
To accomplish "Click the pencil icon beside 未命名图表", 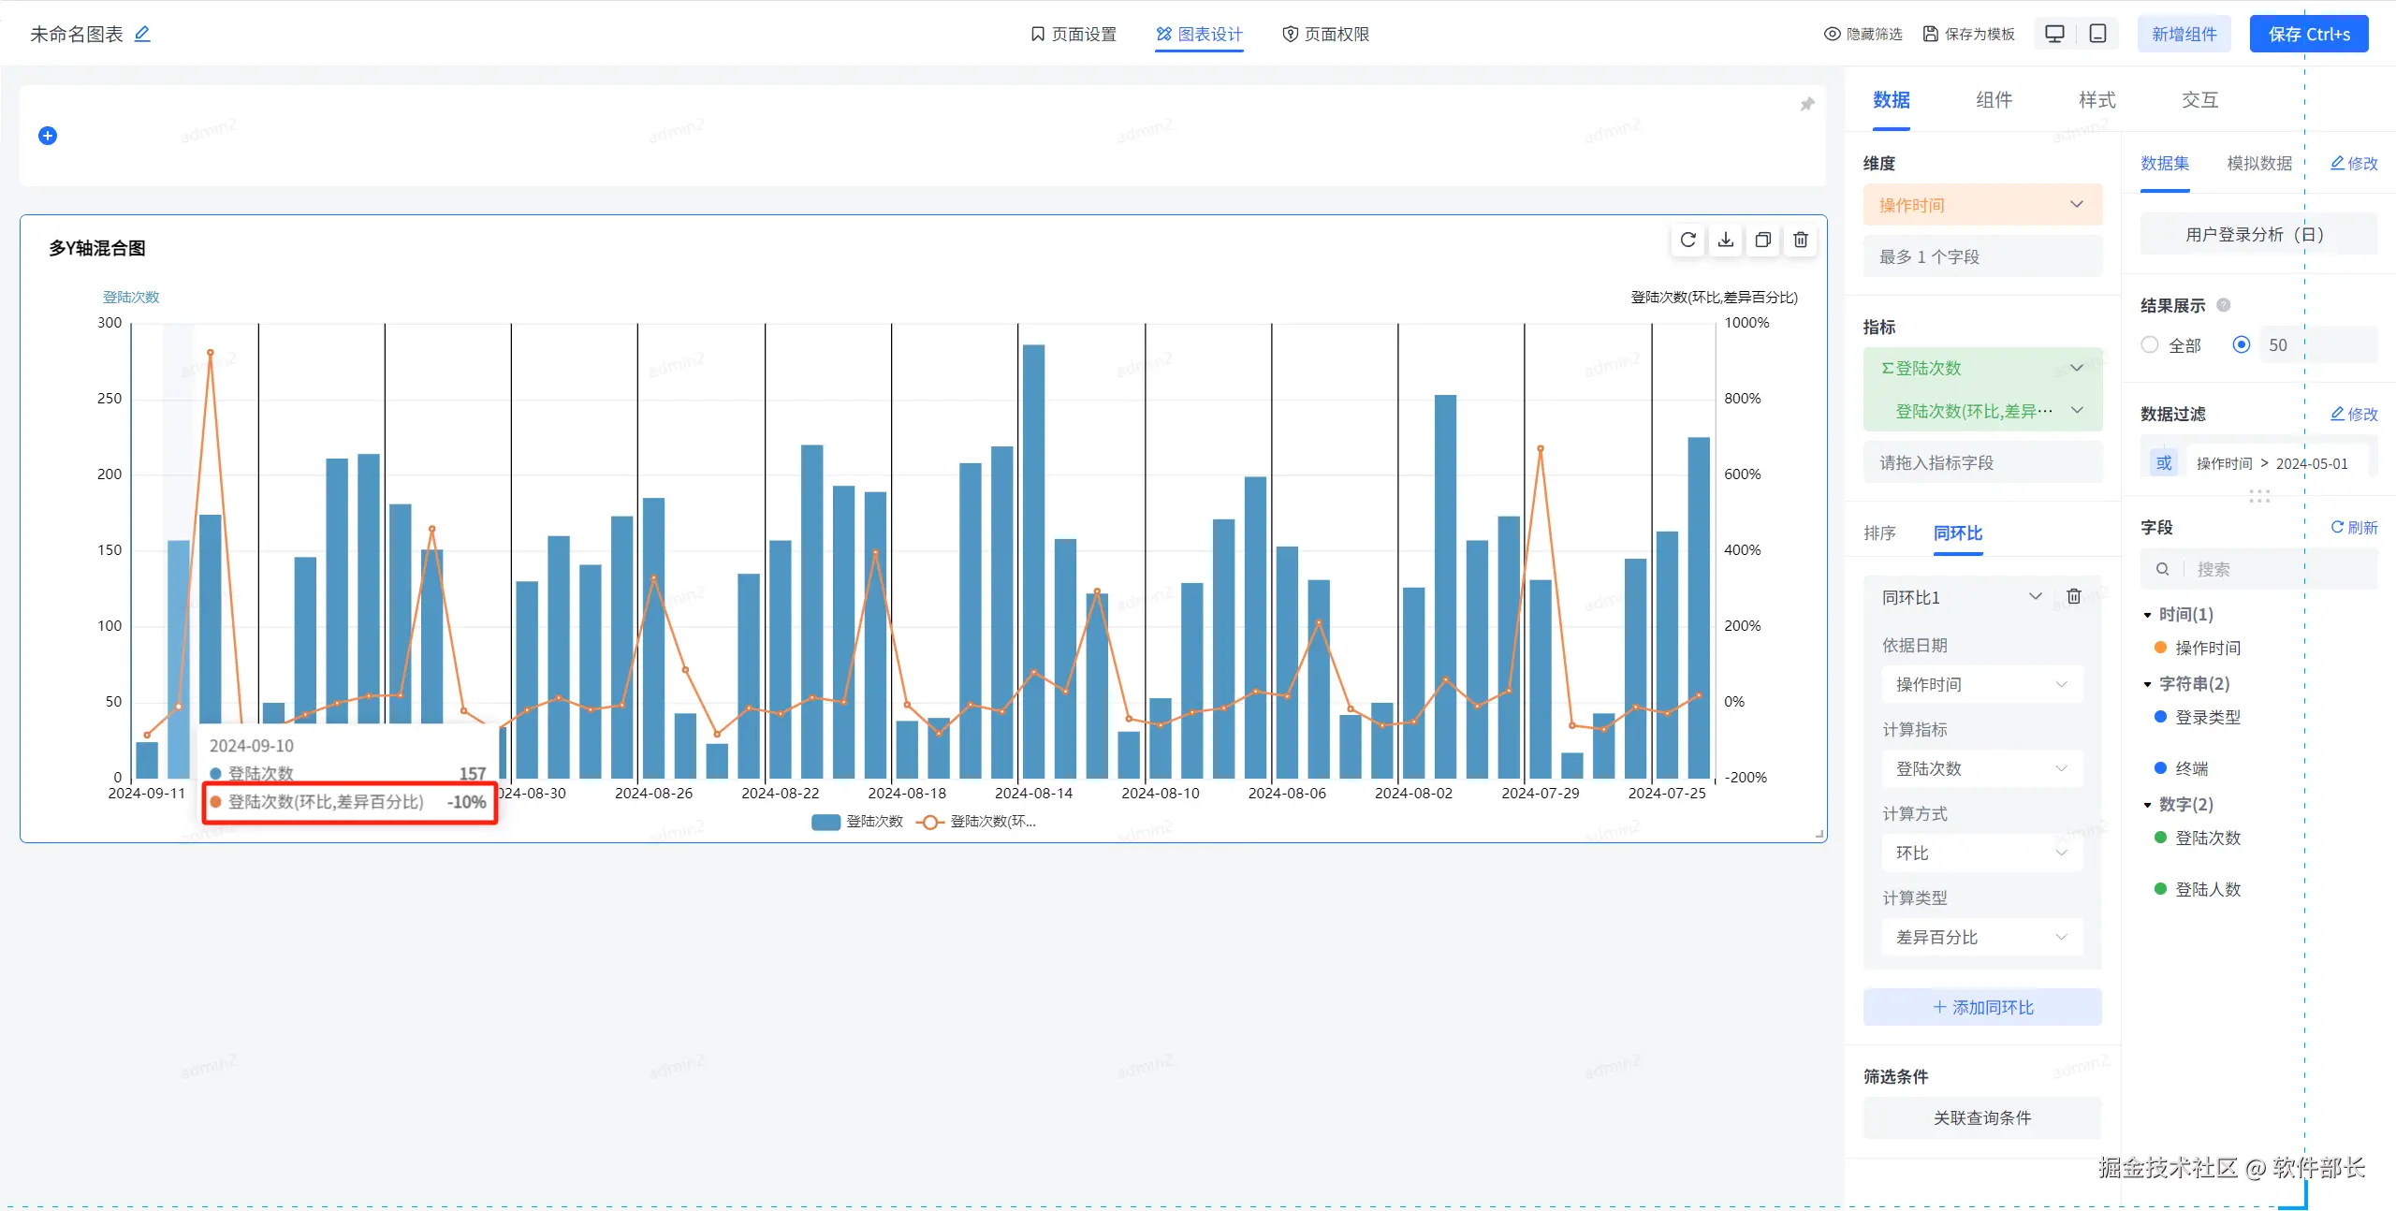I will [142, 35].
